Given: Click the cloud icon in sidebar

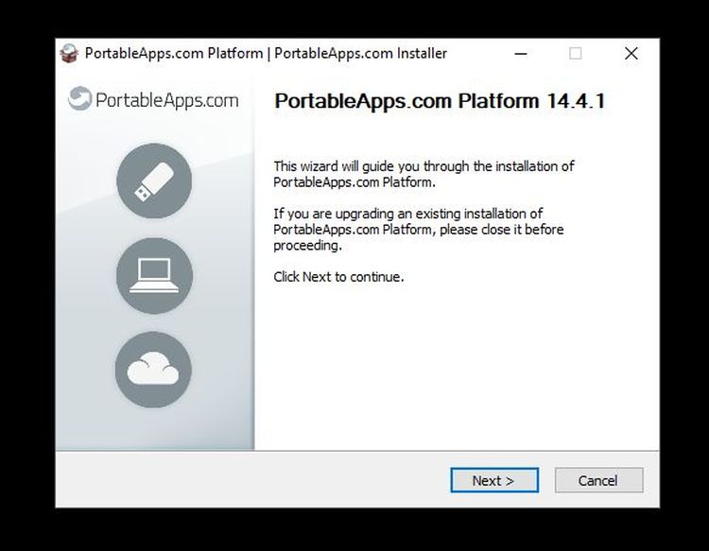Looking at the screenshot, I should (x=153, y=370).
